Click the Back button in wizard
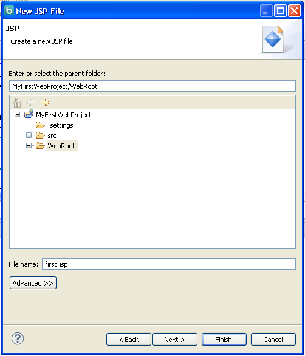305x356 pixels. click(x=129, y=340)
